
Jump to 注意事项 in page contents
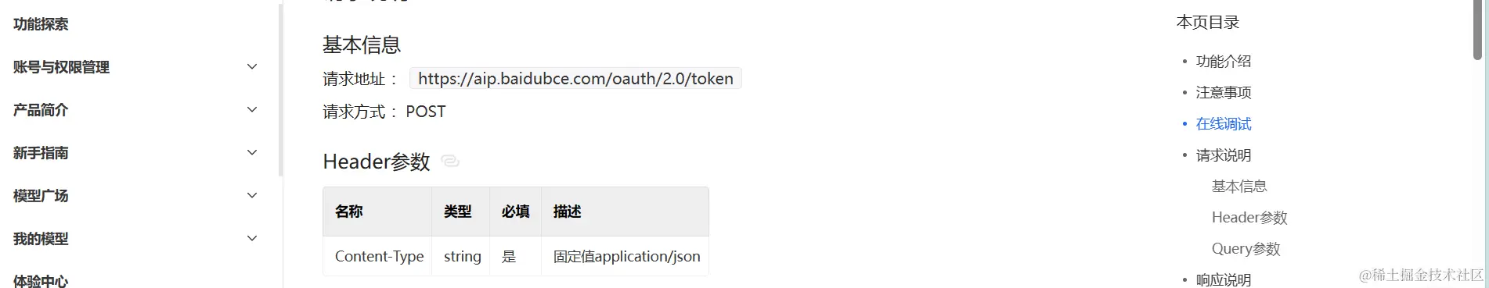pos(1224,92)
